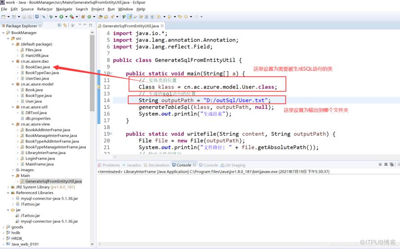
Task: Open the Window menu
Action: coord(125,9)
